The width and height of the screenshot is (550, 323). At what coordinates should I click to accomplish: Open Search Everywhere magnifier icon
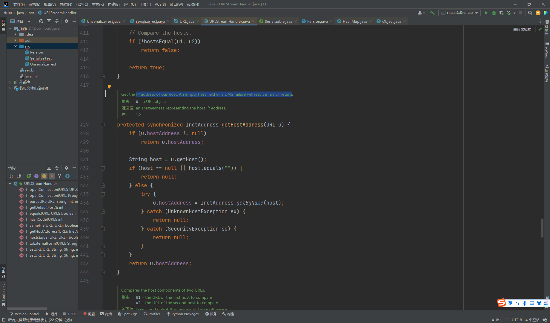coord(530,13)
